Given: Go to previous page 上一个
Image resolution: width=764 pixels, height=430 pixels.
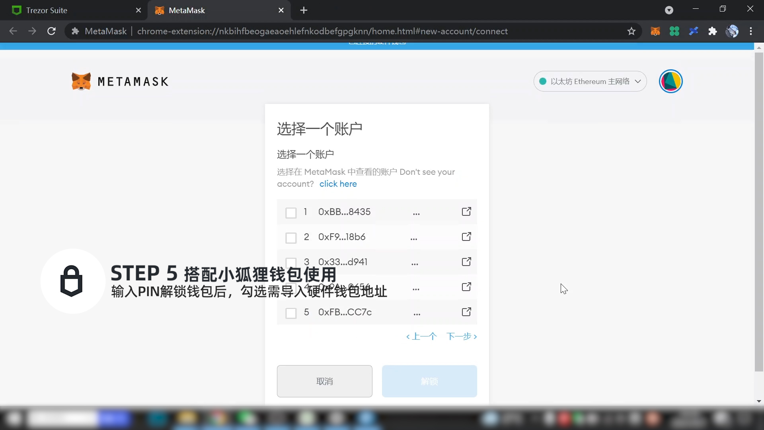Looking at the screenshot, I should pos(421,336).
